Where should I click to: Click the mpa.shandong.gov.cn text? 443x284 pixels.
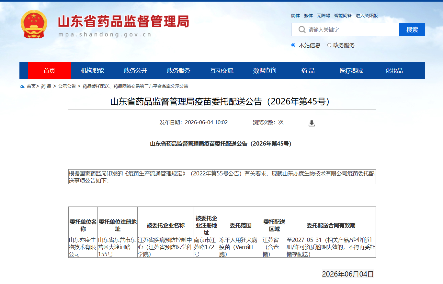pyautogui.click(x=105, y=35)
